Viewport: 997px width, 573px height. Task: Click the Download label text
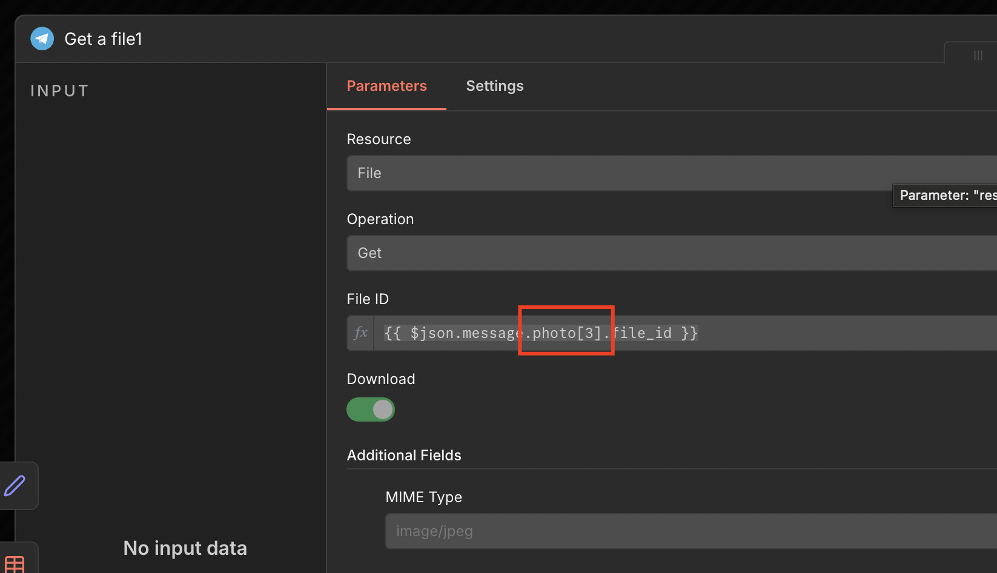[x=380, y=379]
